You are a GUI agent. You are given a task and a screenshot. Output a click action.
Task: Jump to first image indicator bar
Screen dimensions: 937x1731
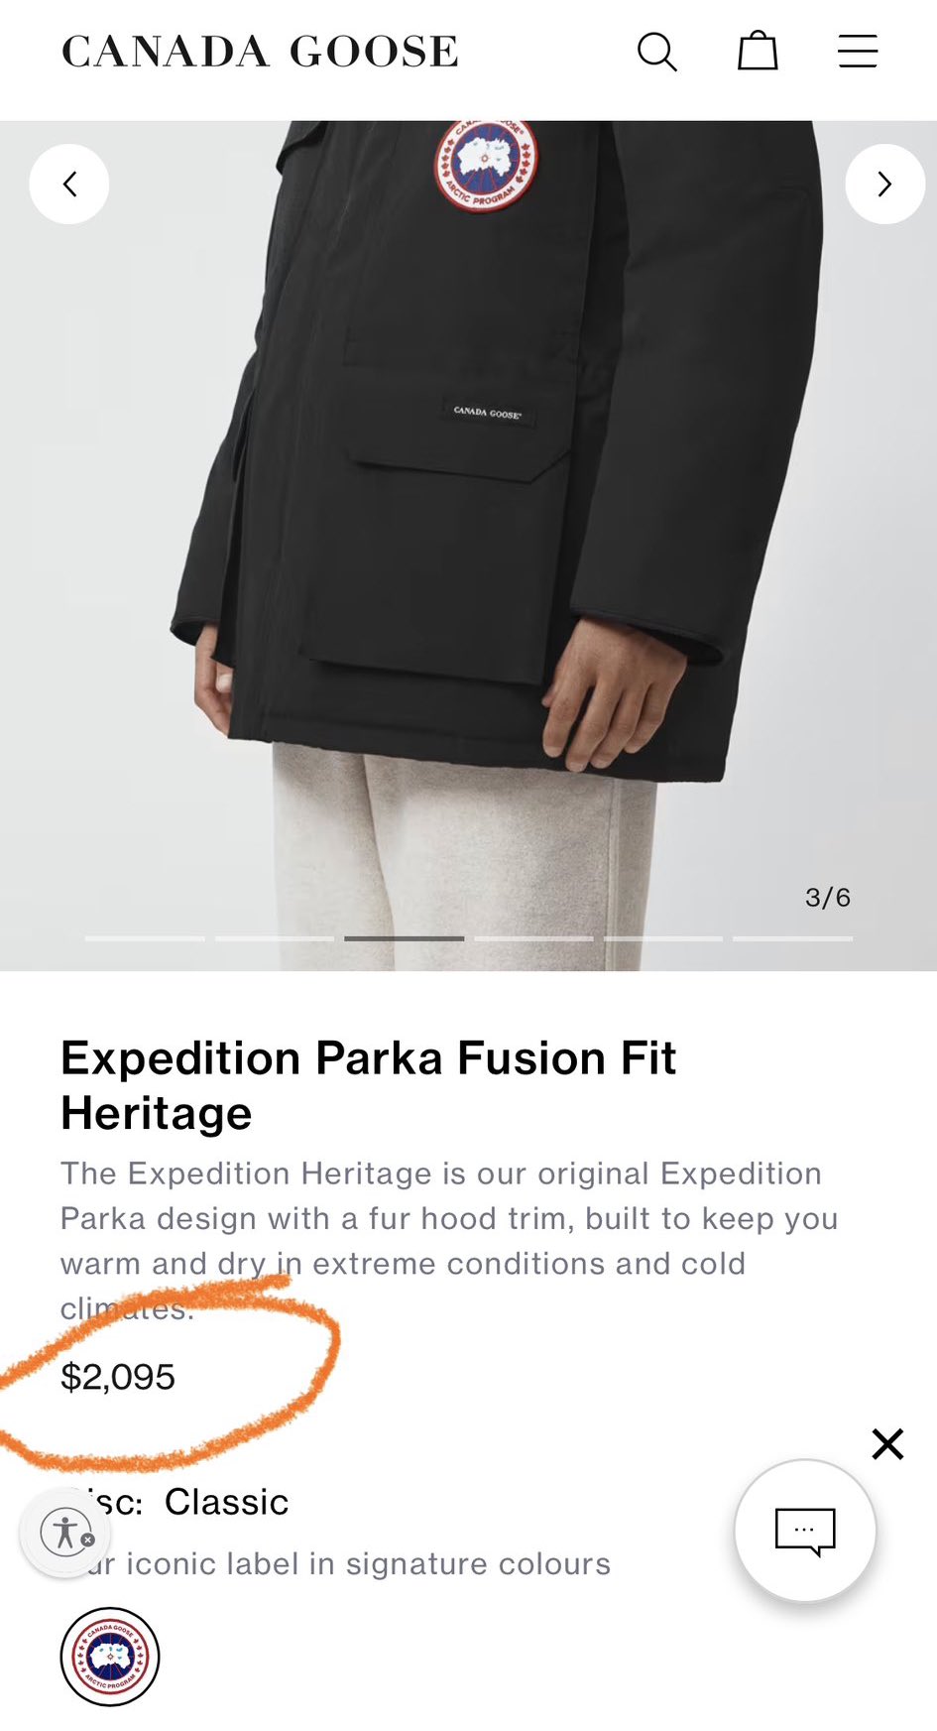click(145, 938)
